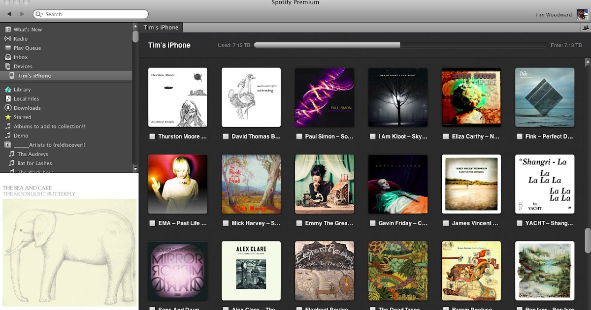Open the Eliza Carthy album cover
The image size is (591, 310).
coord(471,97)
